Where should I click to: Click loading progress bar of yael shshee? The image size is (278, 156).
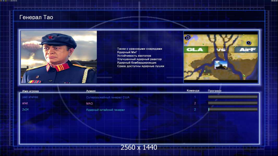pyautogui.click(x=233, y=97)
